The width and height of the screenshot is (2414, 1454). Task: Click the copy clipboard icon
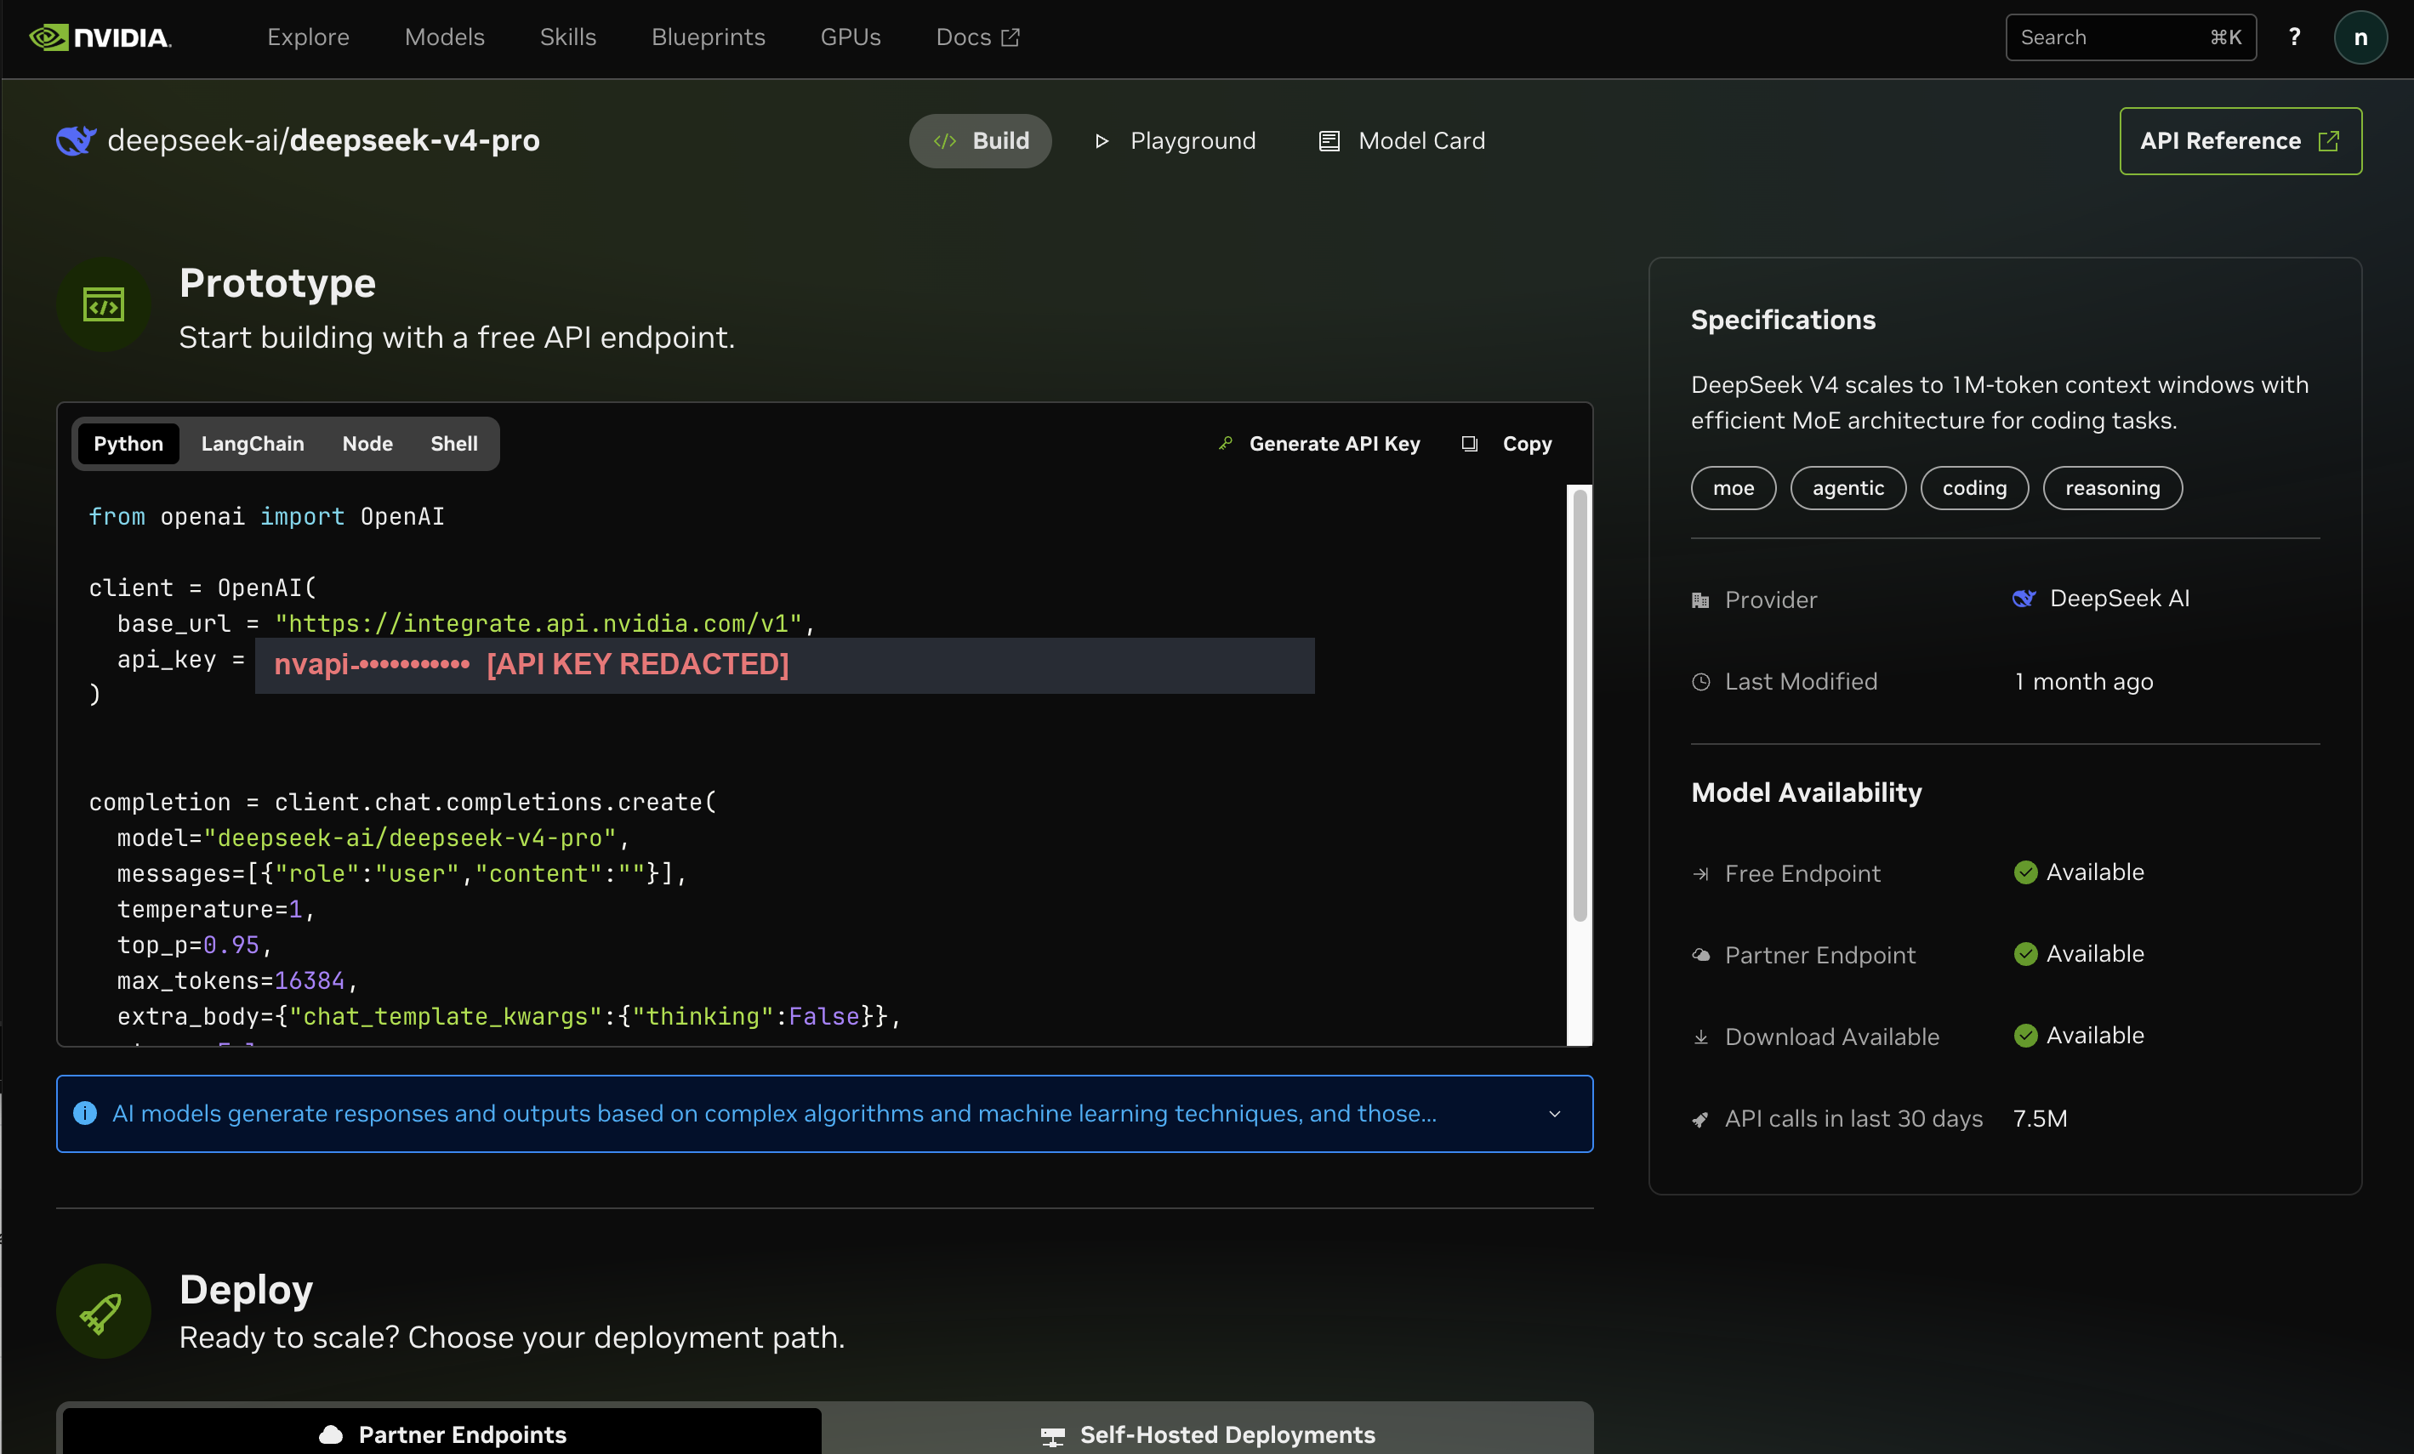click(1469, 444)
